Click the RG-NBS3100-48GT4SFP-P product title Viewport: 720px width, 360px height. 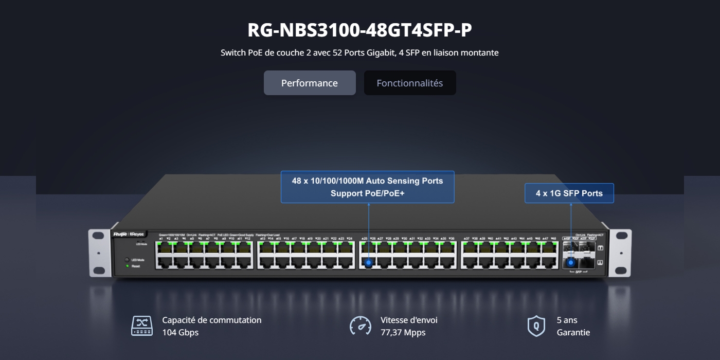[359, 30]
